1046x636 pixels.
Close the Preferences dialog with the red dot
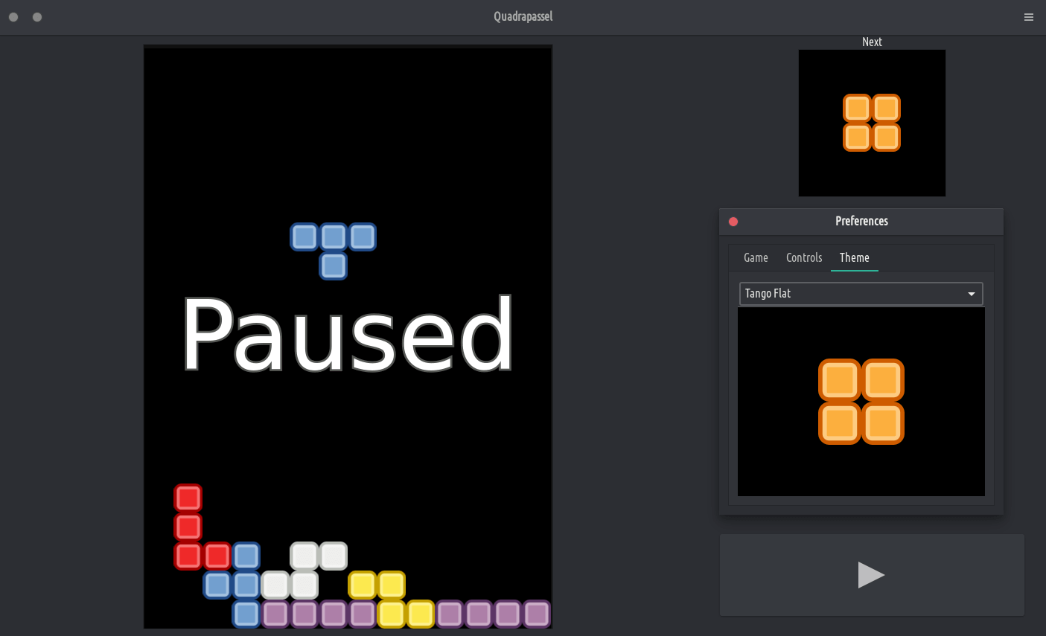733,222
